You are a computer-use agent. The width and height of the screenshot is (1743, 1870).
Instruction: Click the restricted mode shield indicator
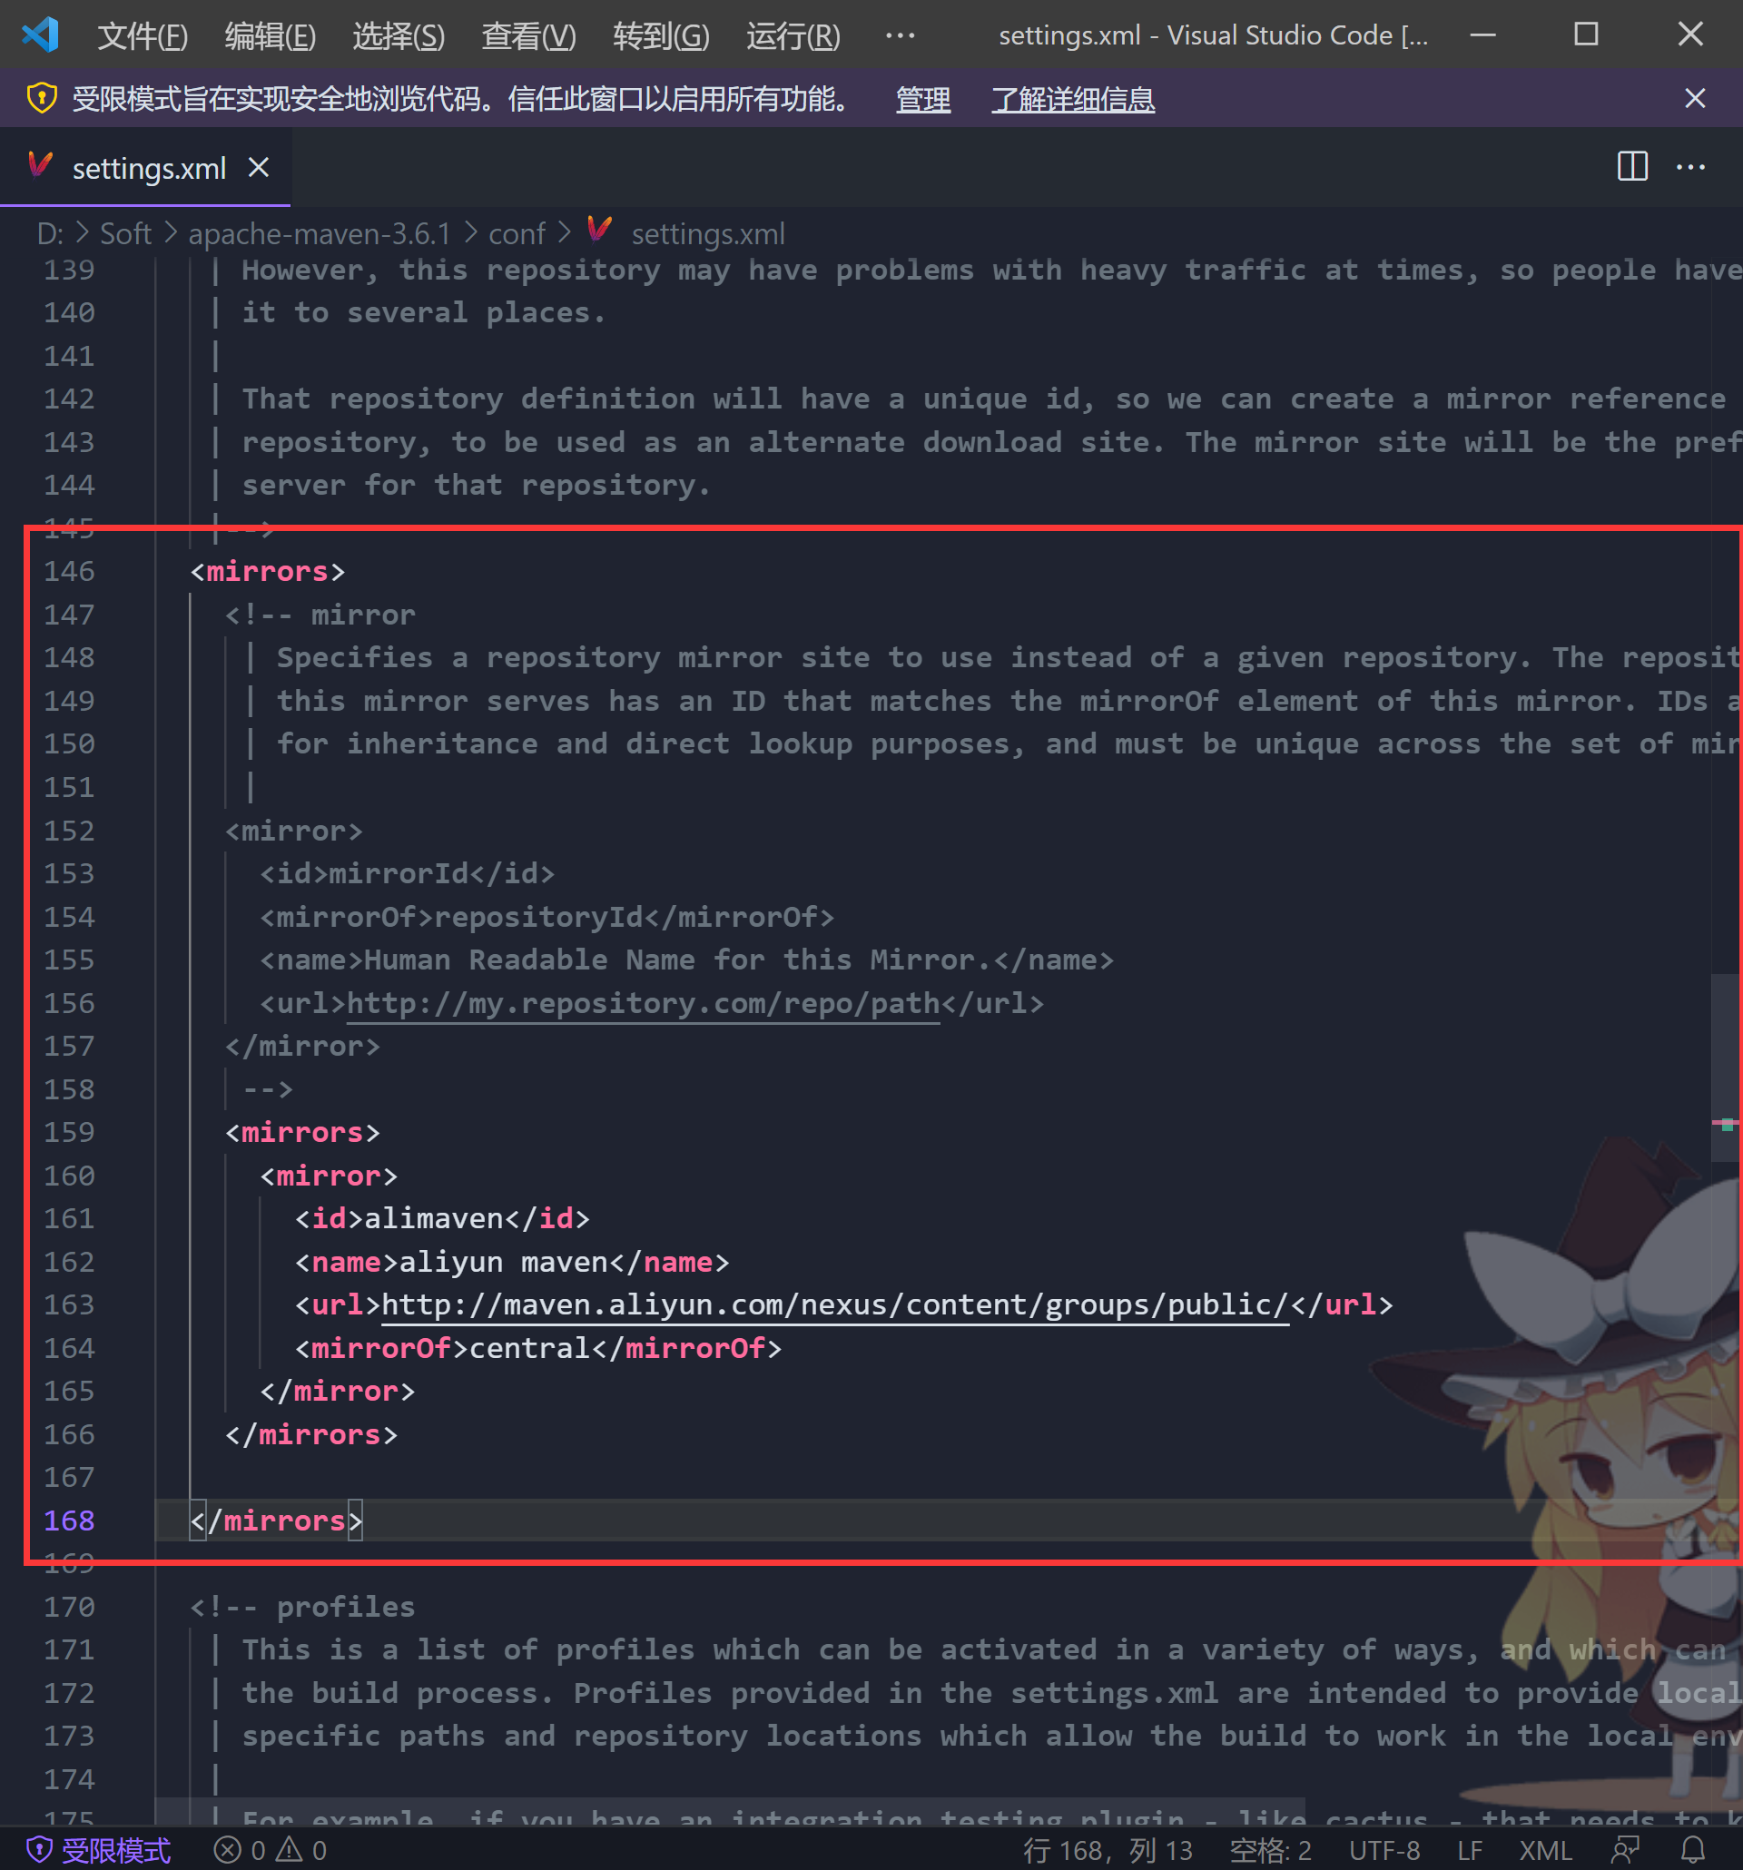[99, 1849]
